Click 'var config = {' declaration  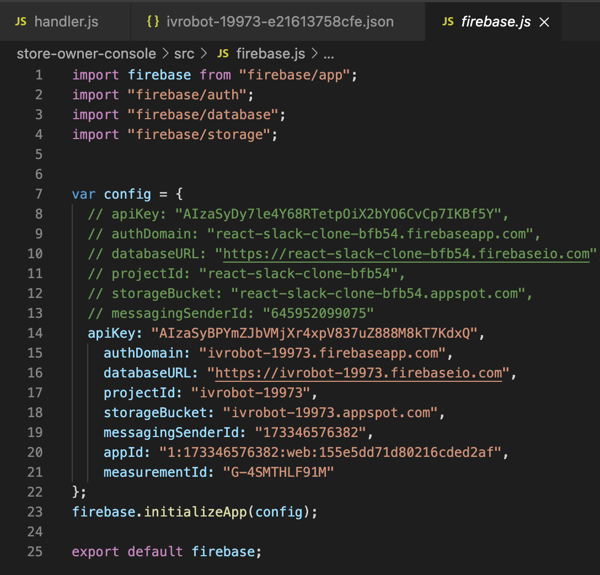(x=127, y=194)
